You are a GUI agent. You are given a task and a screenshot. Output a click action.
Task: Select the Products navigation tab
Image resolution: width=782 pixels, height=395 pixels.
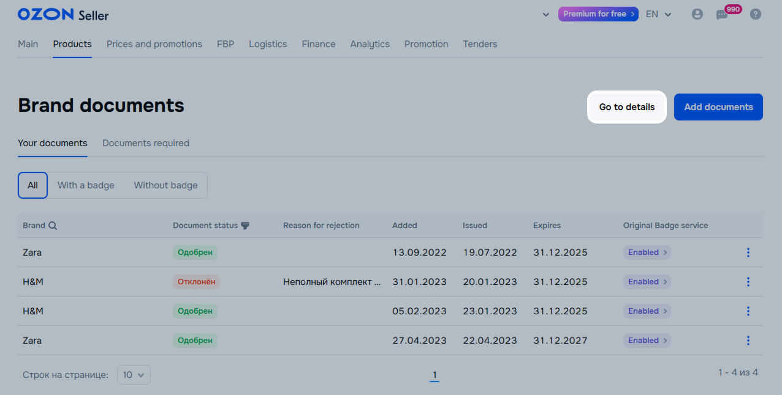[72, 44]
